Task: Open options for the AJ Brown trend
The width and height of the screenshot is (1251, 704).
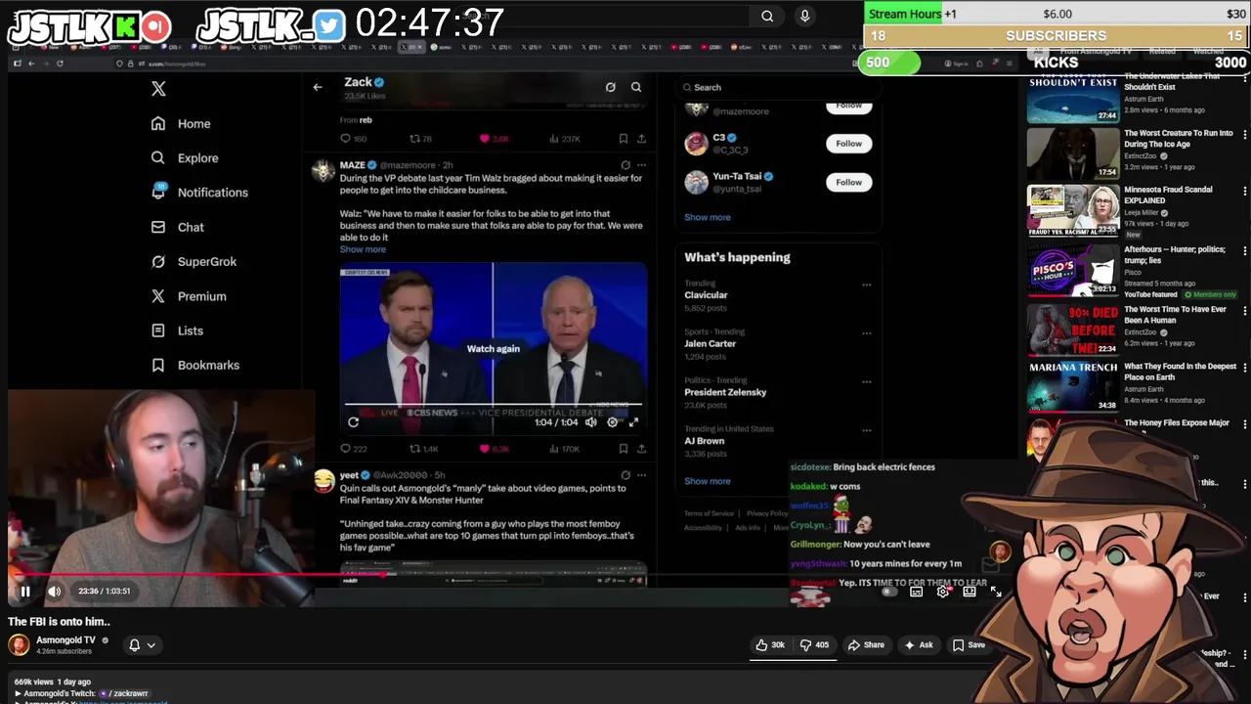Action: [866, 430]
